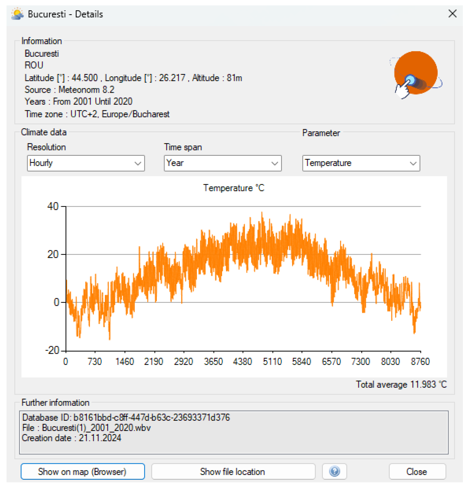Click the Latitude and Longitude information line

(x=133, y=78)
